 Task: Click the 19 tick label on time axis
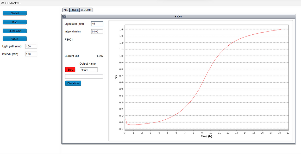288,133
